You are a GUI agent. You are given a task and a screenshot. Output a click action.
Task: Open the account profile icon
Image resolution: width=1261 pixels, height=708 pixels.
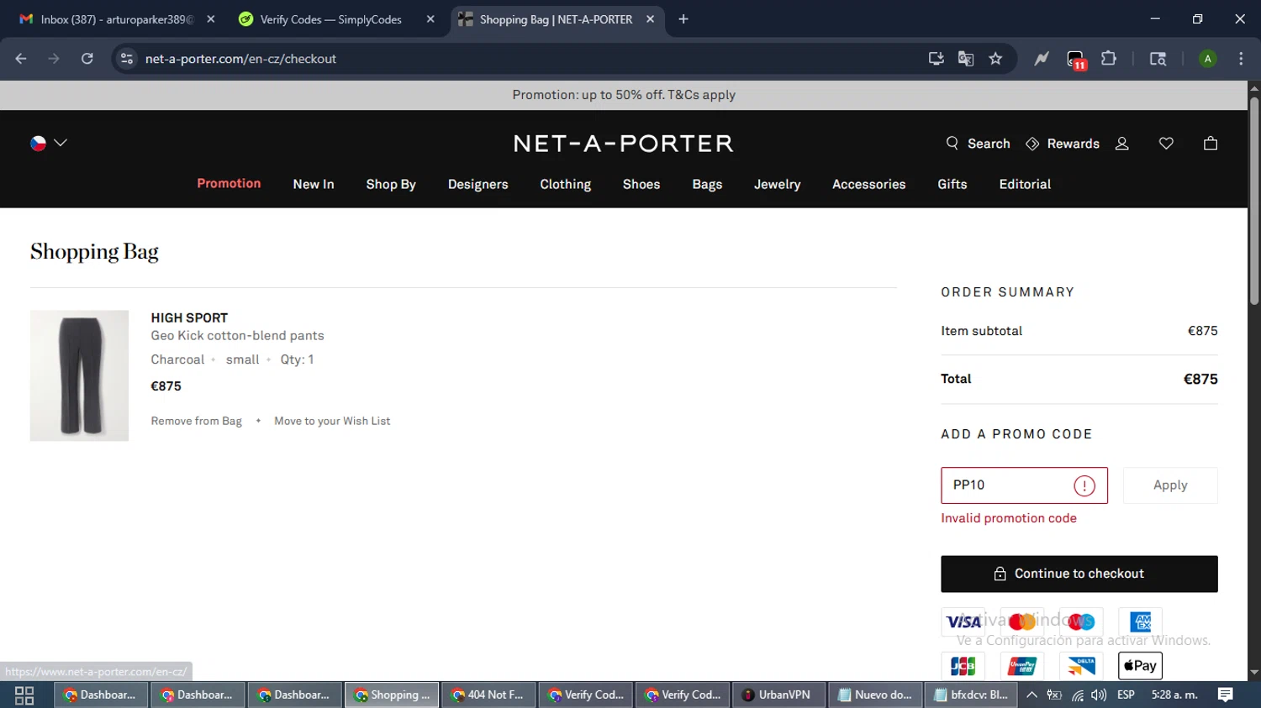(x=1122, y=144)
